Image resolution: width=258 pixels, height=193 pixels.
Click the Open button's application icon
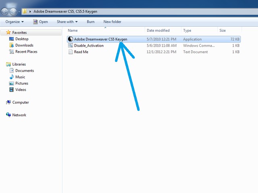click(x=35, y=22)
